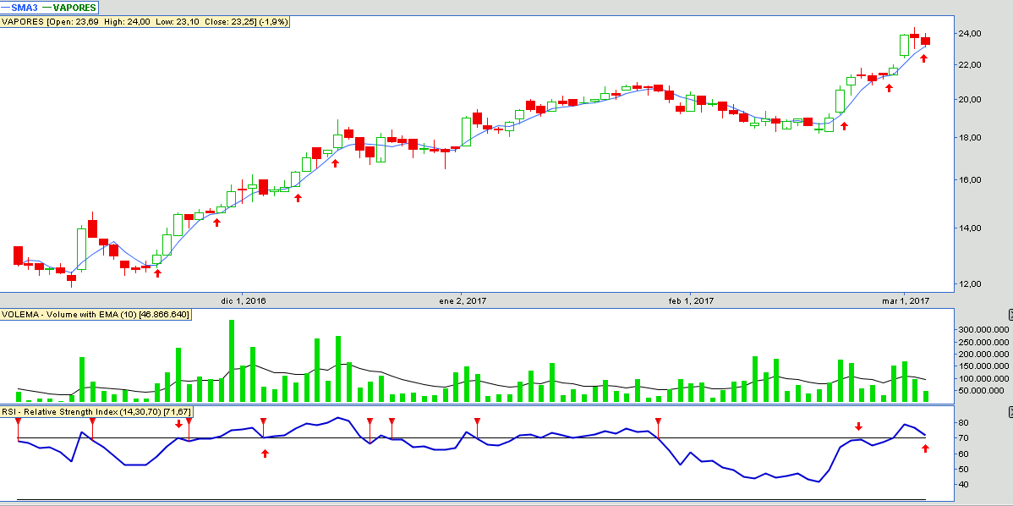
Task: Click the 14,00 price axis label
Action: coord(971,228)
